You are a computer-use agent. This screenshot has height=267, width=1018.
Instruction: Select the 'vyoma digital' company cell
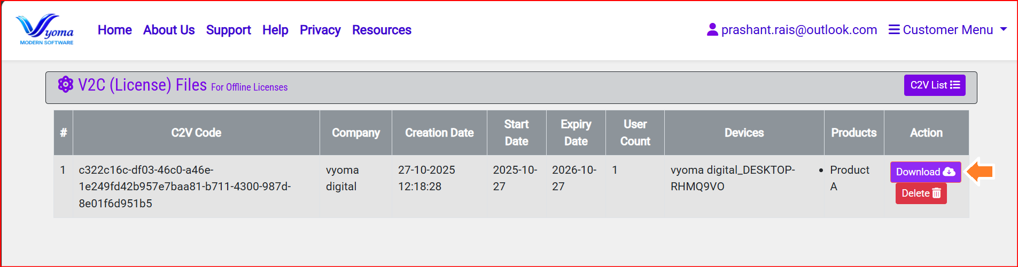[x=356, y=187]
